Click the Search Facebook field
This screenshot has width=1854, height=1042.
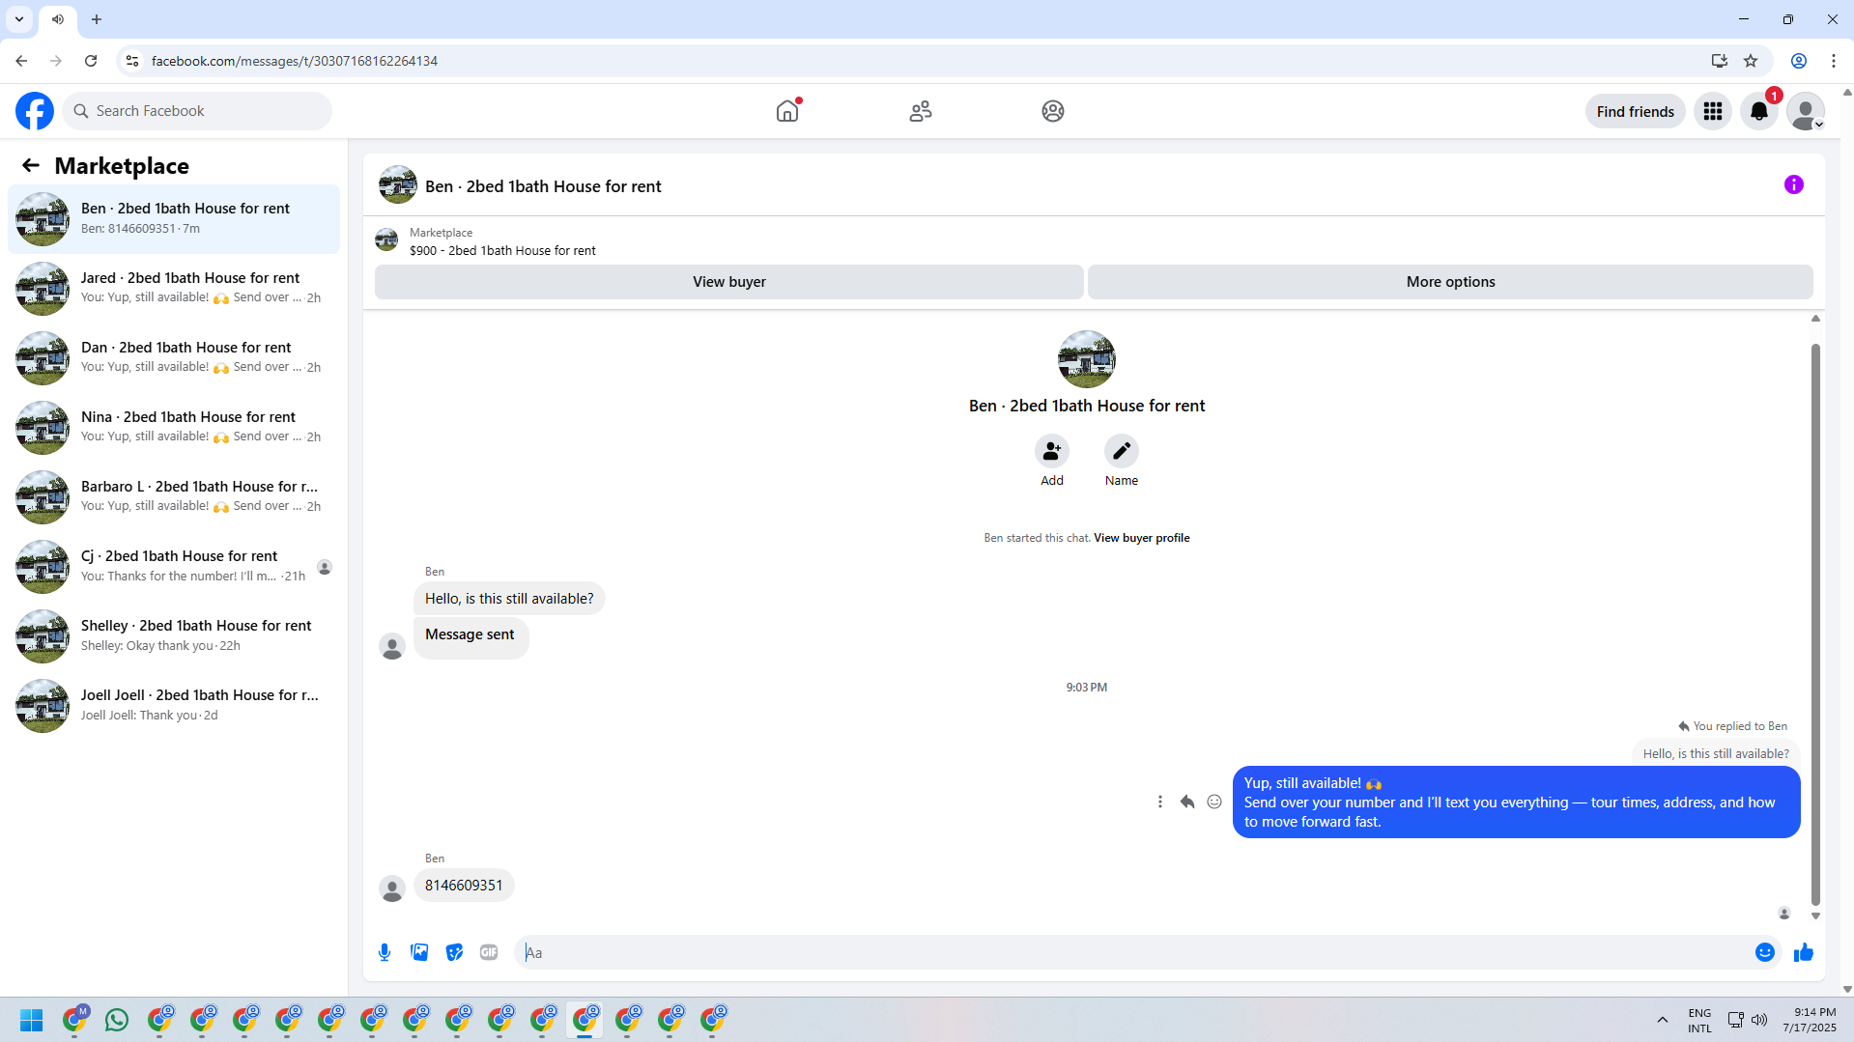197,111
